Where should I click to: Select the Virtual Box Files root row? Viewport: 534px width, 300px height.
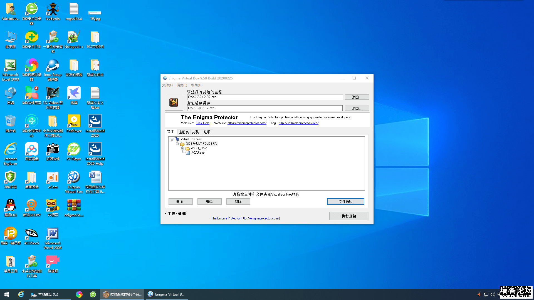click(191, 139)
